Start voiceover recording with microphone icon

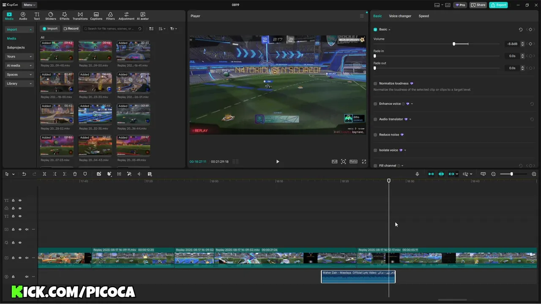point(417,174)
